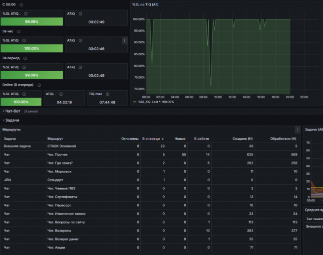This screenshot has width=323, height=255.
Task: Click the %SL по TiQ (All) panel title
Action: (145, 4)
